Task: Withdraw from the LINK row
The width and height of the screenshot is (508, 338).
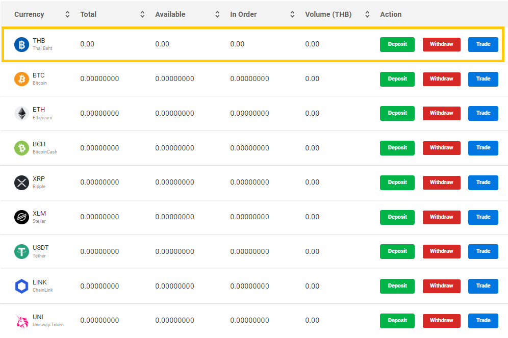Action: 442,286
